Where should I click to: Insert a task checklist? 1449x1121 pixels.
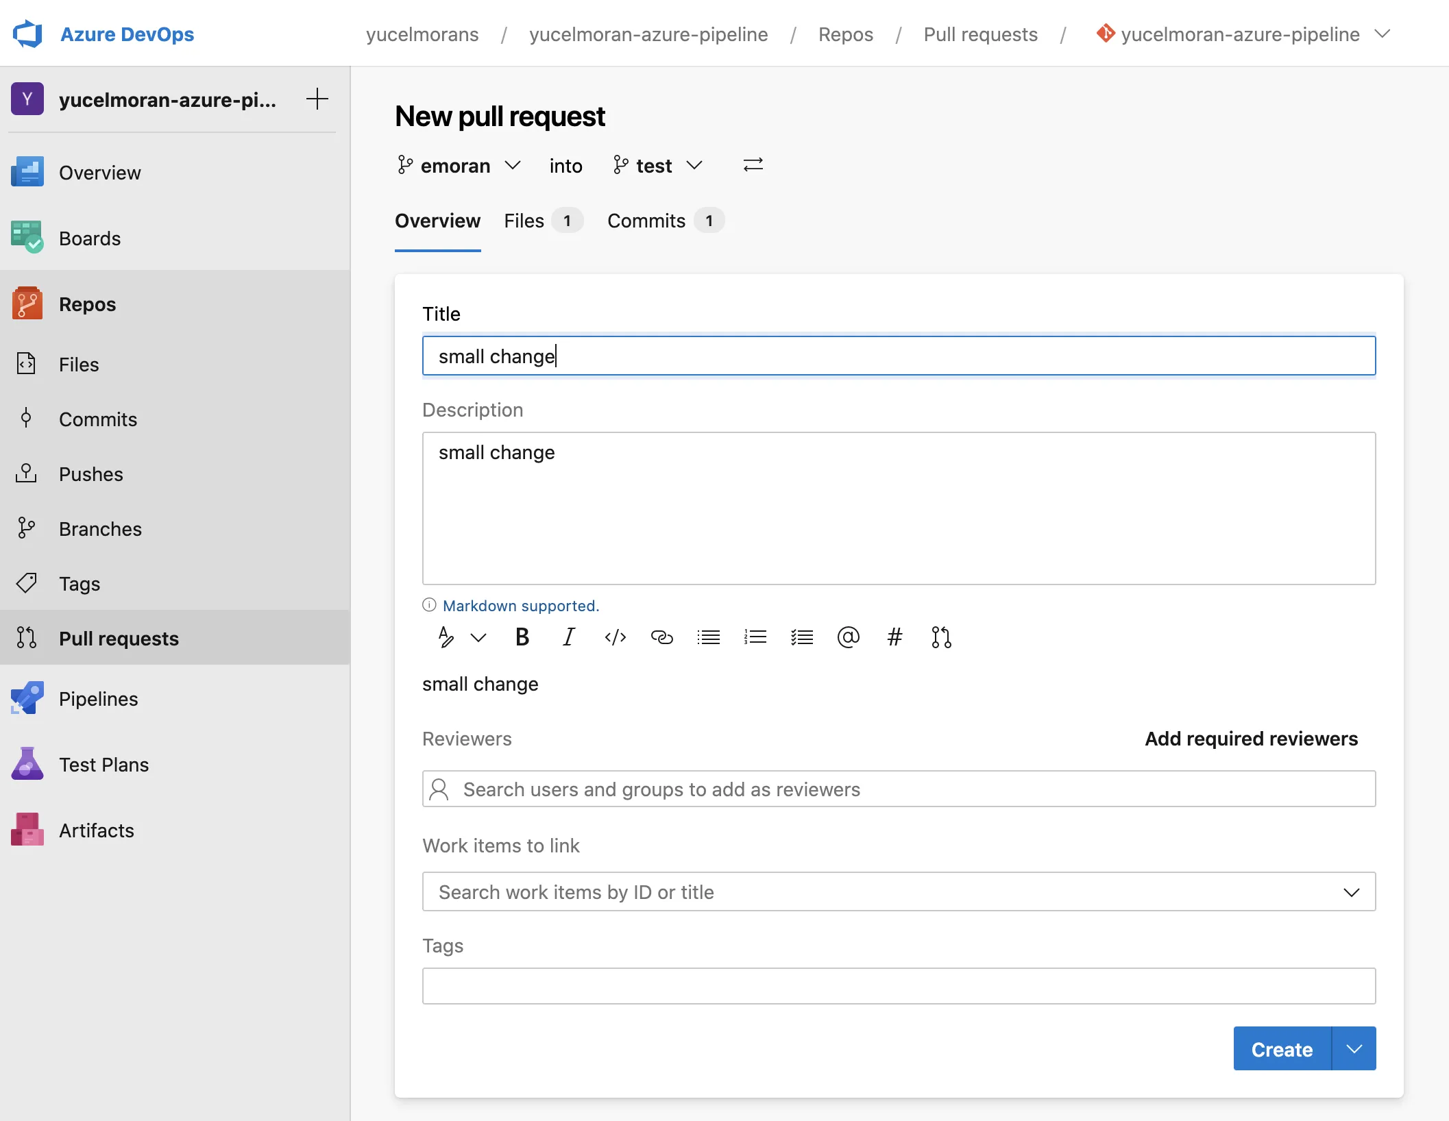tap(801, 637)
